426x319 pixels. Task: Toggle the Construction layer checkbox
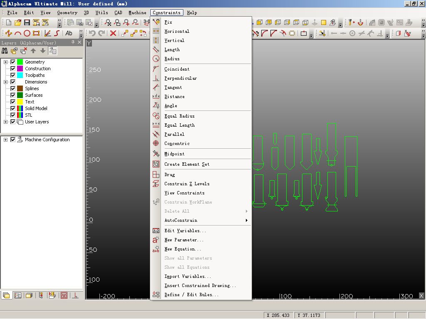coord(13,69)
